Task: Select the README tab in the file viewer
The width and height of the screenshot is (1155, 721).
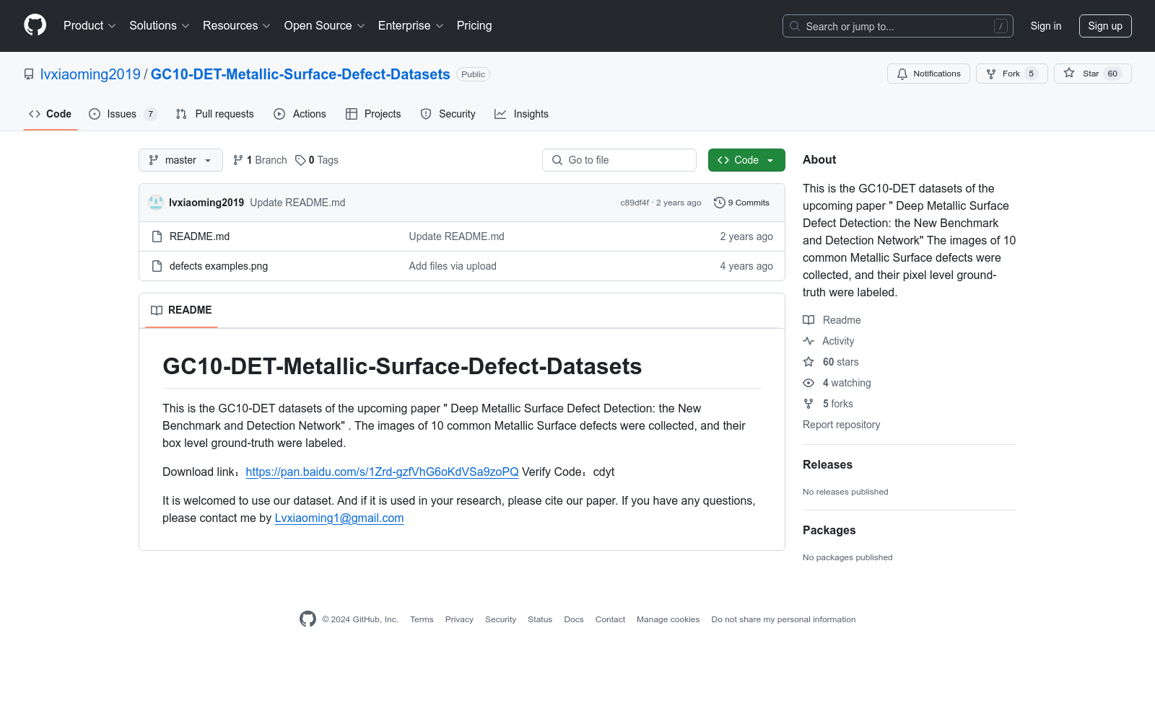Action: [181, 310]
